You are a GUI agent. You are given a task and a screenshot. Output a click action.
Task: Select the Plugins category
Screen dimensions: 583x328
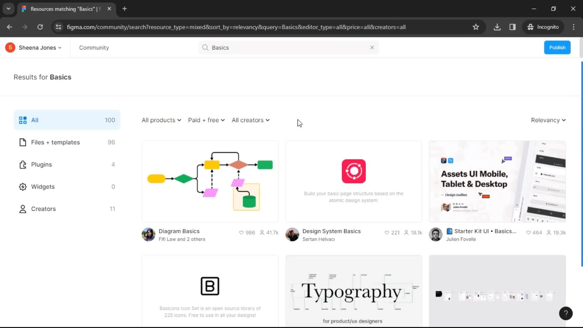(x=67, y=165)
